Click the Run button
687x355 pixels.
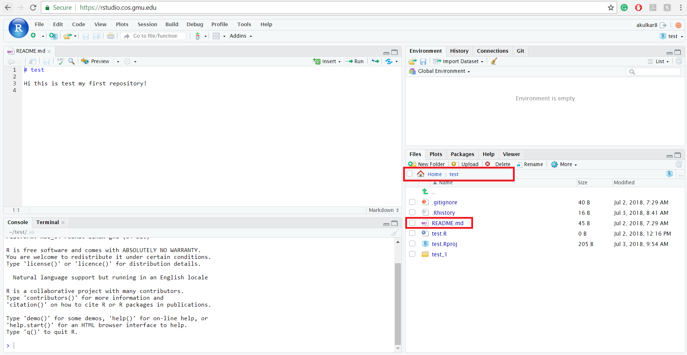355,61
